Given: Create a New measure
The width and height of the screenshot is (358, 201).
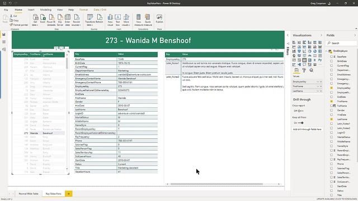Looking at the screenshot, I should coord(138,20).
